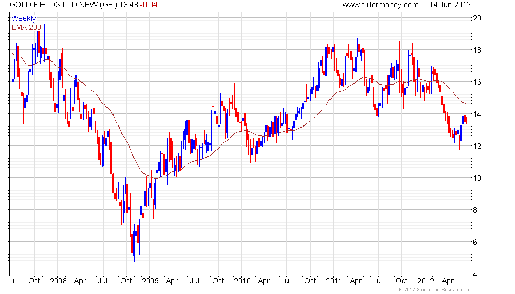Click the 'EMA 200' legend label
This screenshot has height=294, width=515.
(x=27, y=27)
